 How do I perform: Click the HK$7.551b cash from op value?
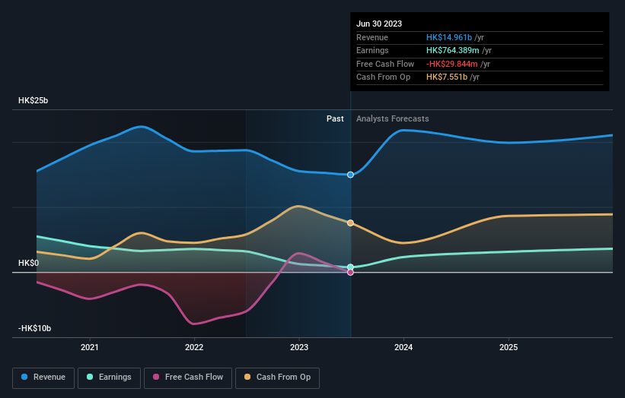coord(447,77)
